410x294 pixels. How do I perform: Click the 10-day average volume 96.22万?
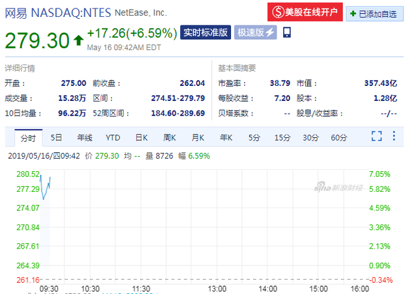coord(72,113)
